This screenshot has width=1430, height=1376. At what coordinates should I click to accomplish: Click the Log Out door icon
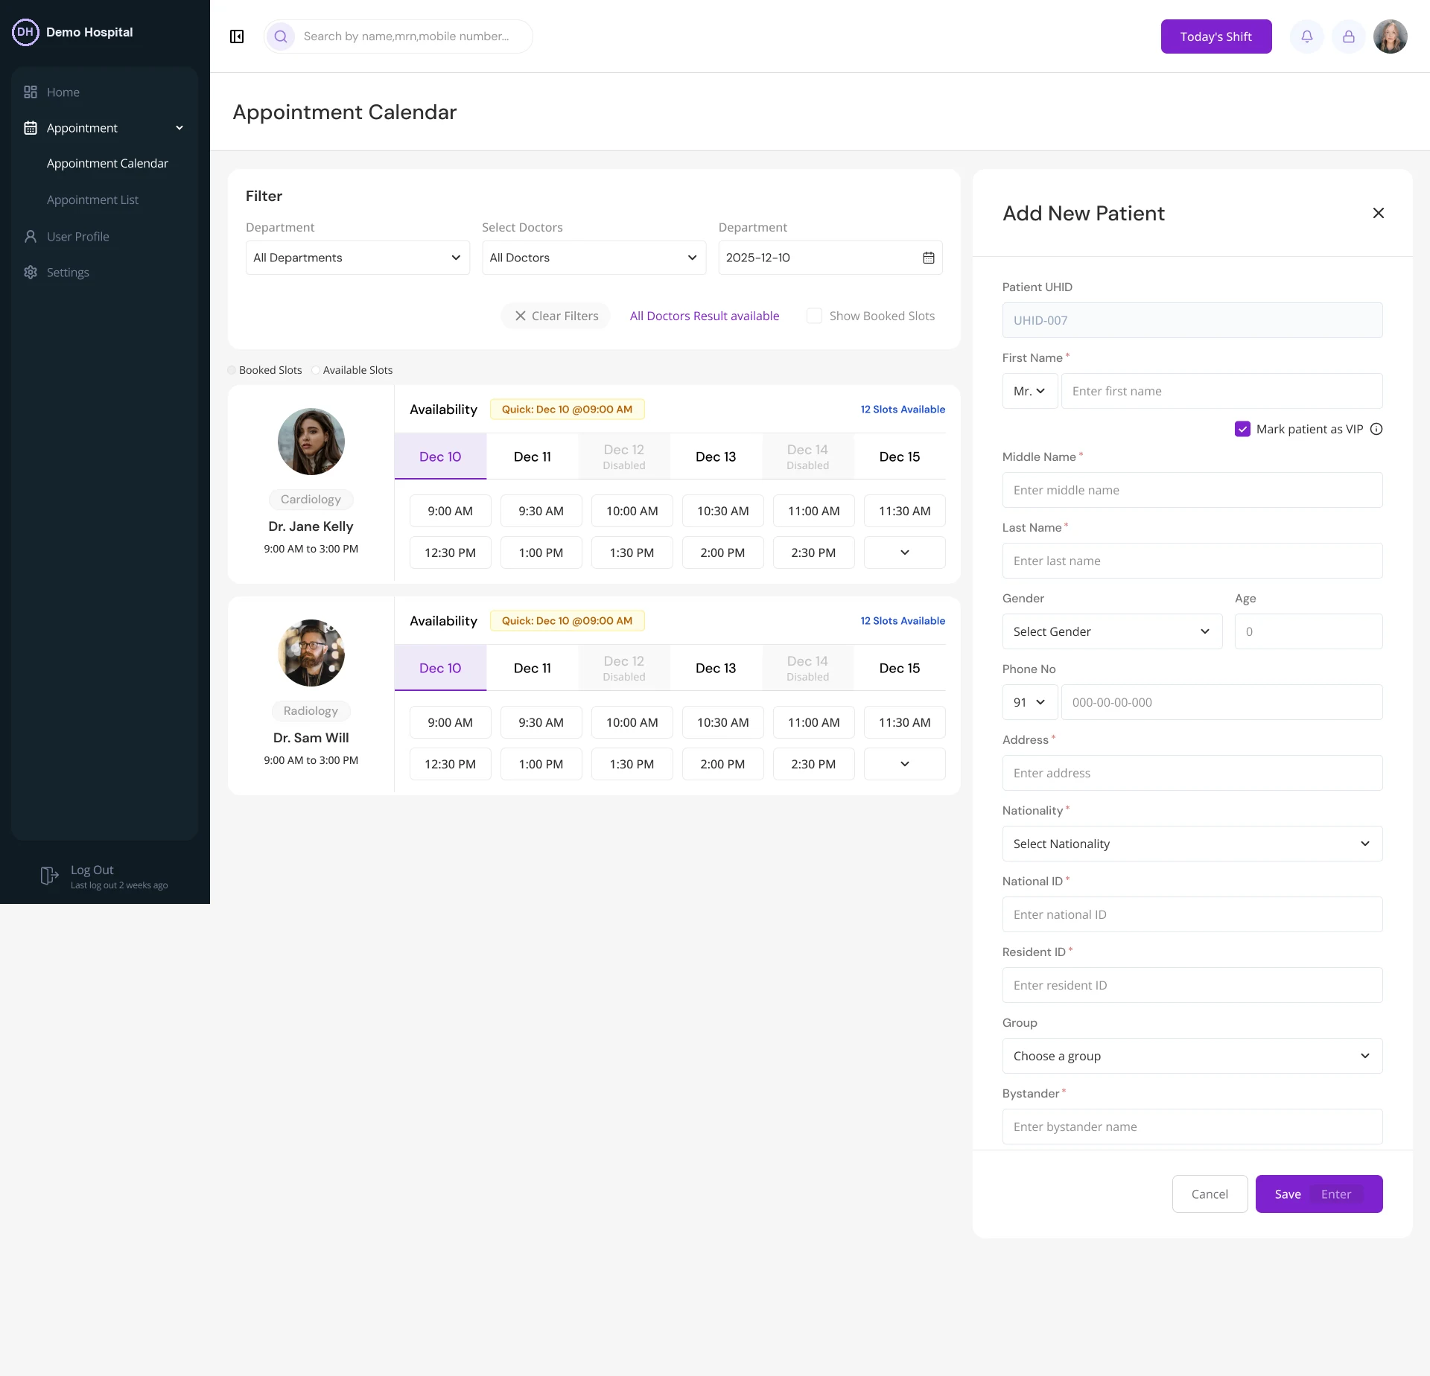pos(49,876)
